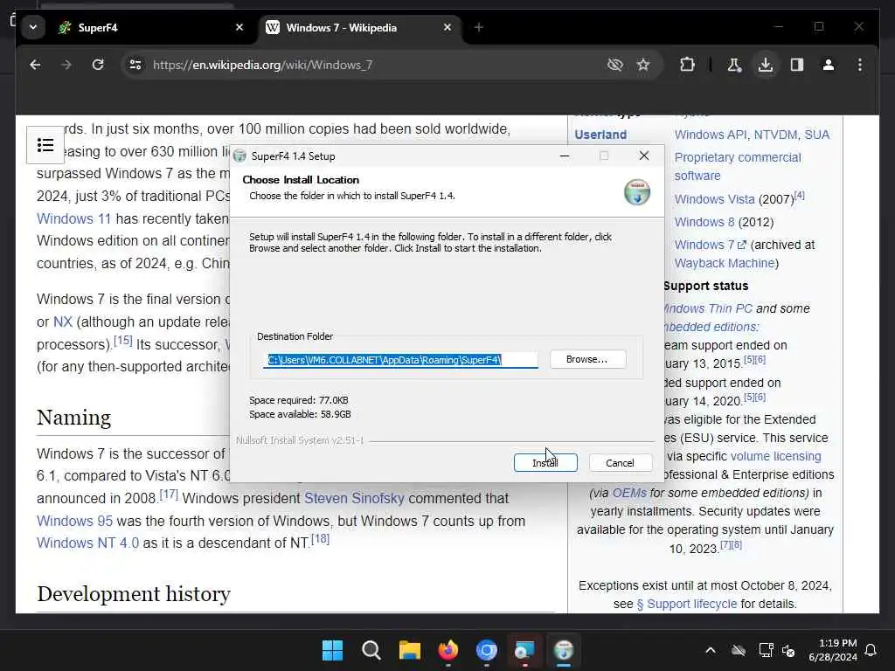View site information icon in address bar
This screenshot has width=895, height=671.
(x=135, y=65)
